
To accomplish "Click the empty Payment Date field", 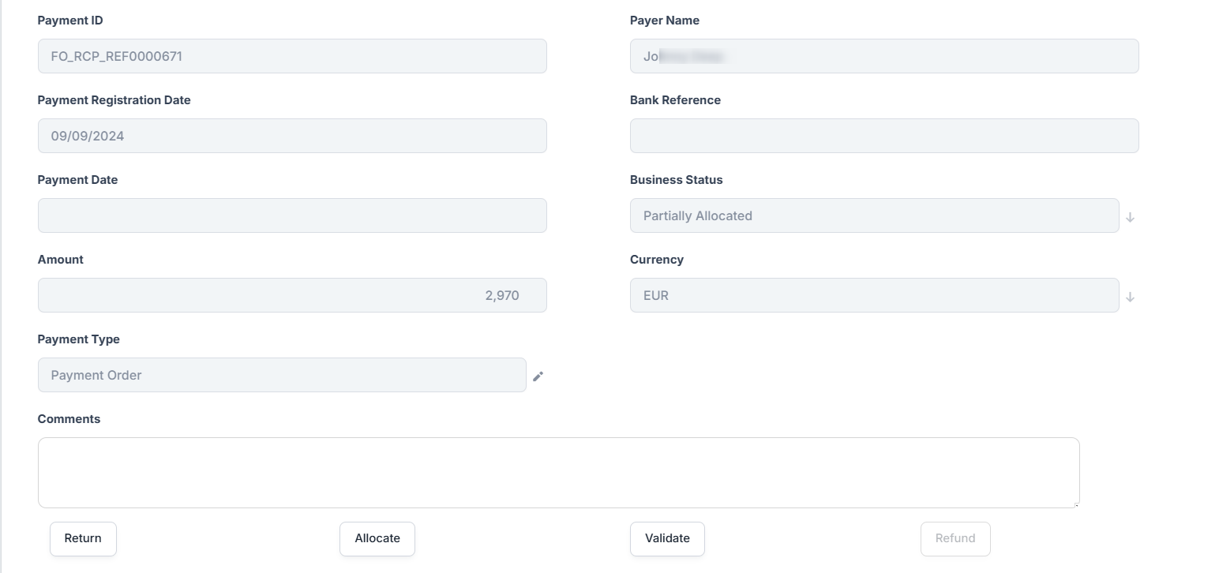I will (292, 215).
